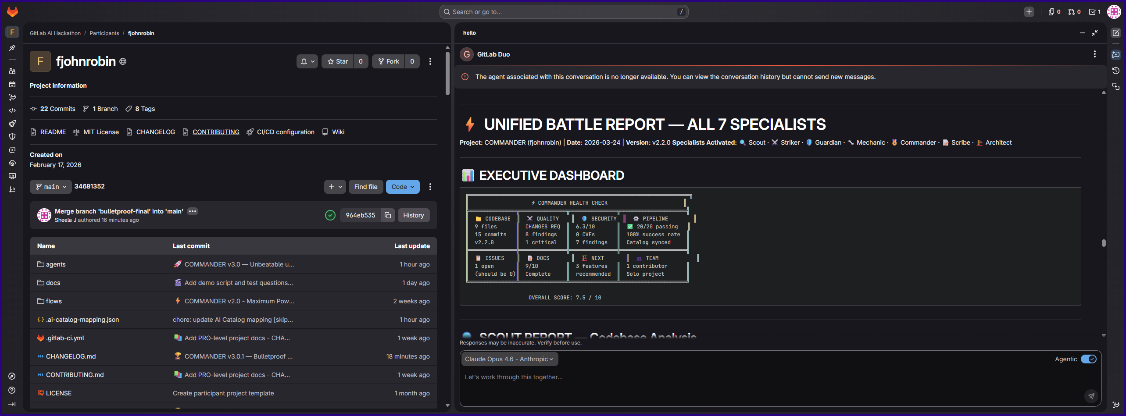Open the user avatar menu

1114,12
